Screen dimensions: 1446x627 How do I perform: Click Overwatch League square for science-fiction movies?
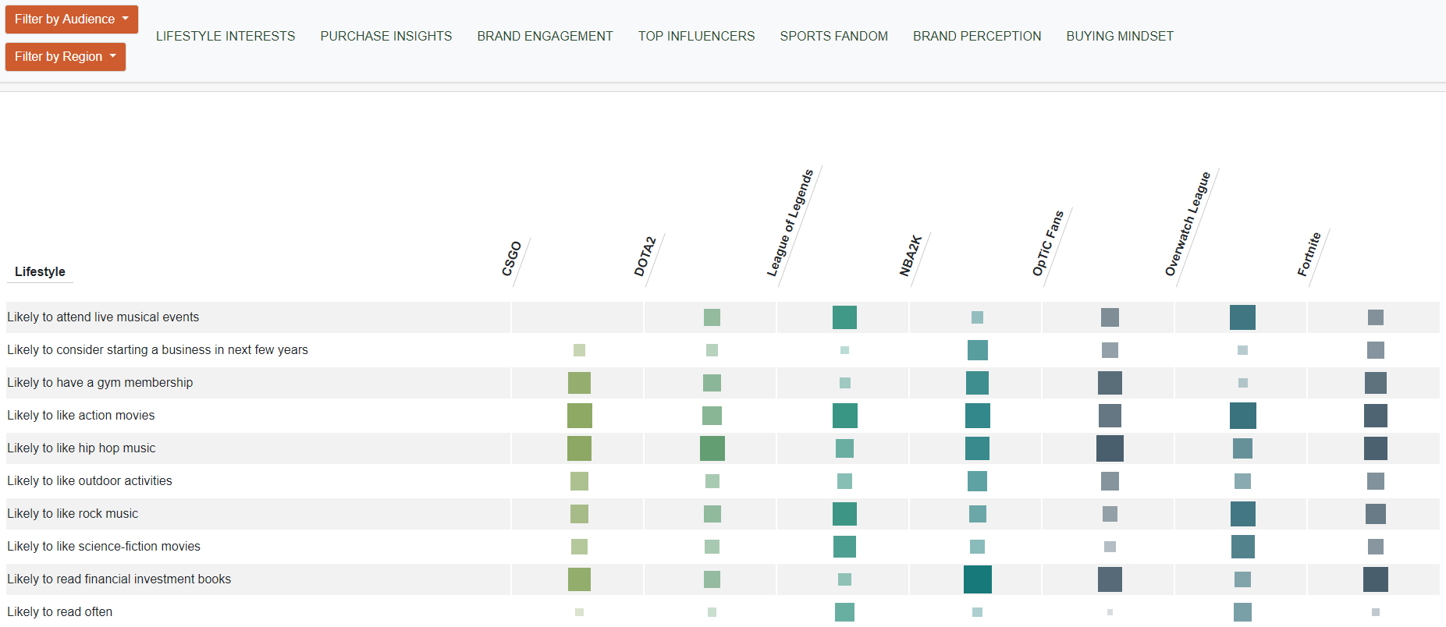coord(1242,547)
